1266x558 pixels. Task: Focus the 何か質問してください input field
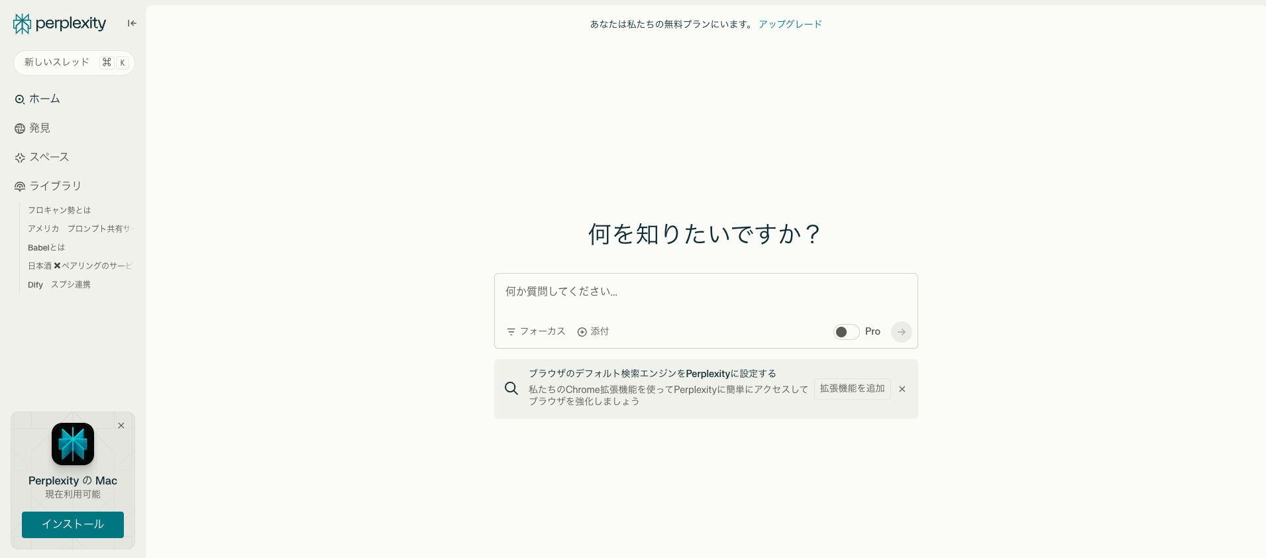706,292
